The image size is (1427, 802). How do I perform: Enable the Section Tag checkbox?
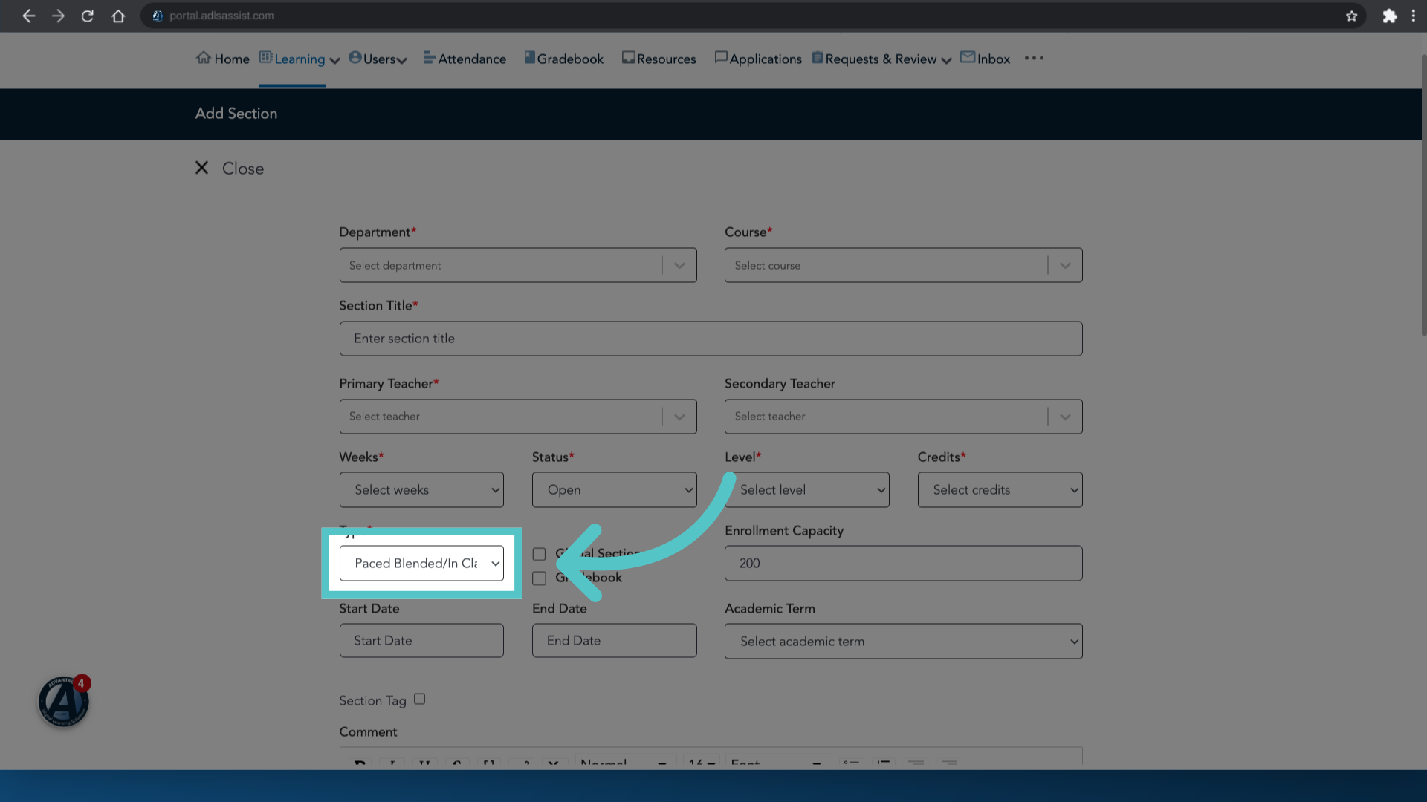(419, 699)
